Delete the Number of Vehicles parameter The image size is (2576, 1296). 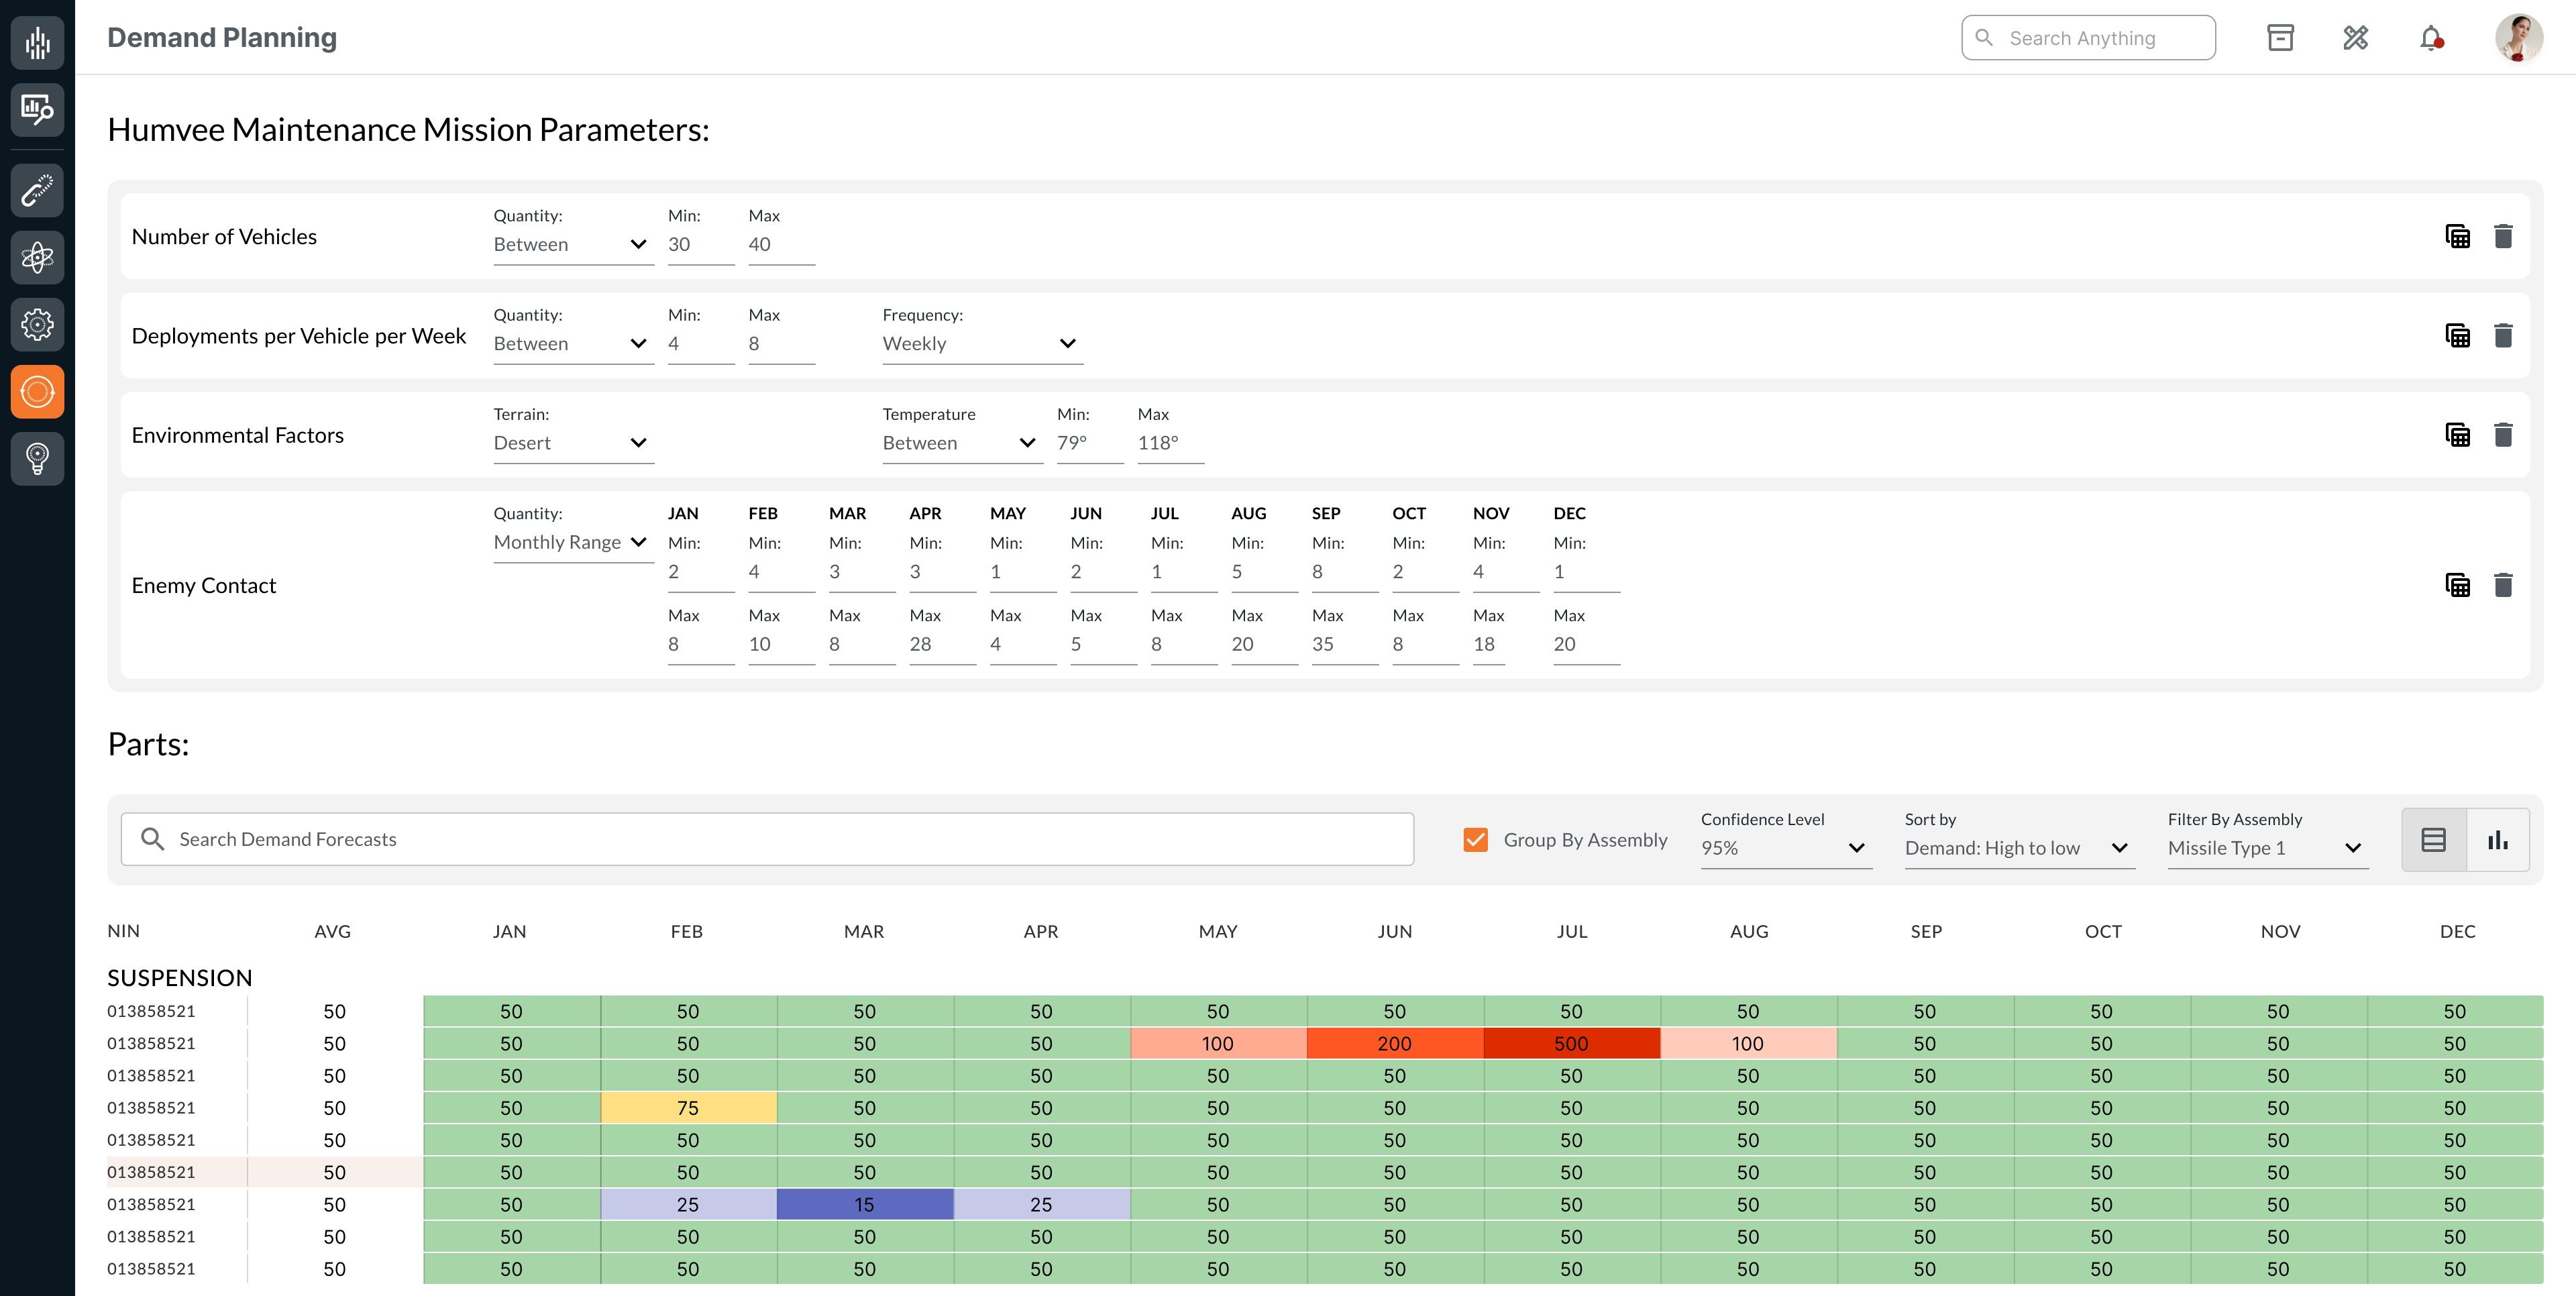tap(2503, 236)
